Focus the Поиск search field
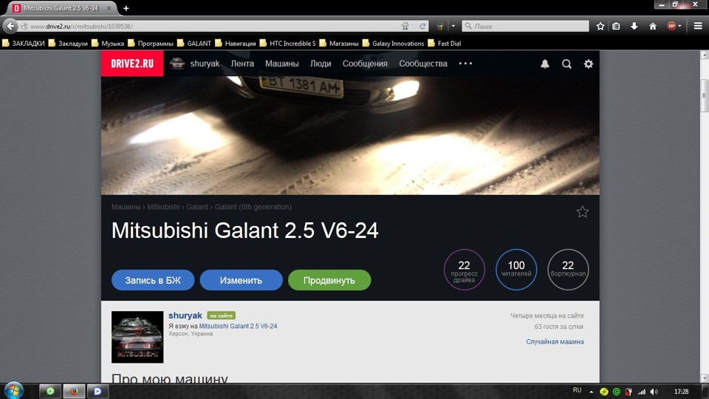 pyautogui.click(x=525, y=27)
